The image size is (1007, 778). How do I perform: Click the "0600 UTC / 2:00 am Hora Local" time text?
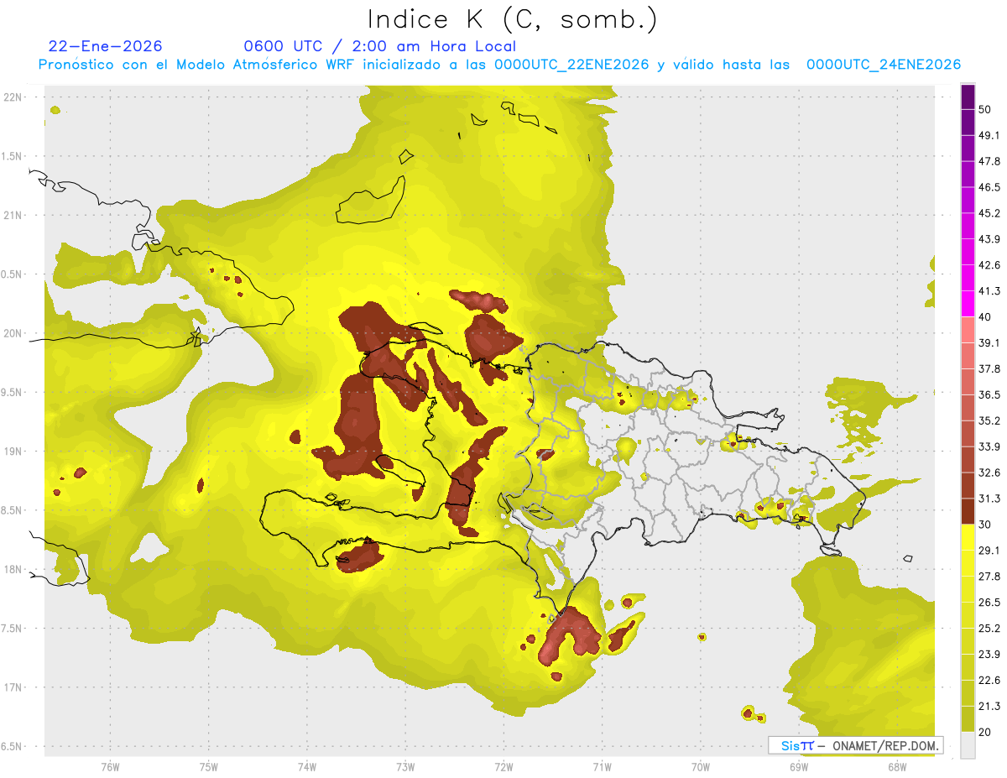coord(379,46)
